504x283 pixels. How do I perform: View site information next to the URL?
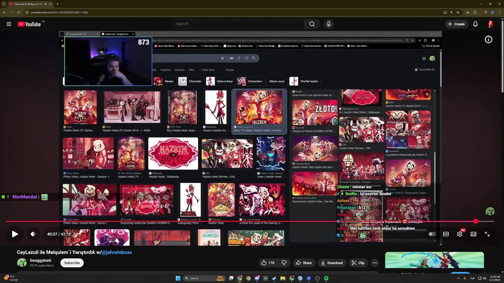(x=27, y=12)
